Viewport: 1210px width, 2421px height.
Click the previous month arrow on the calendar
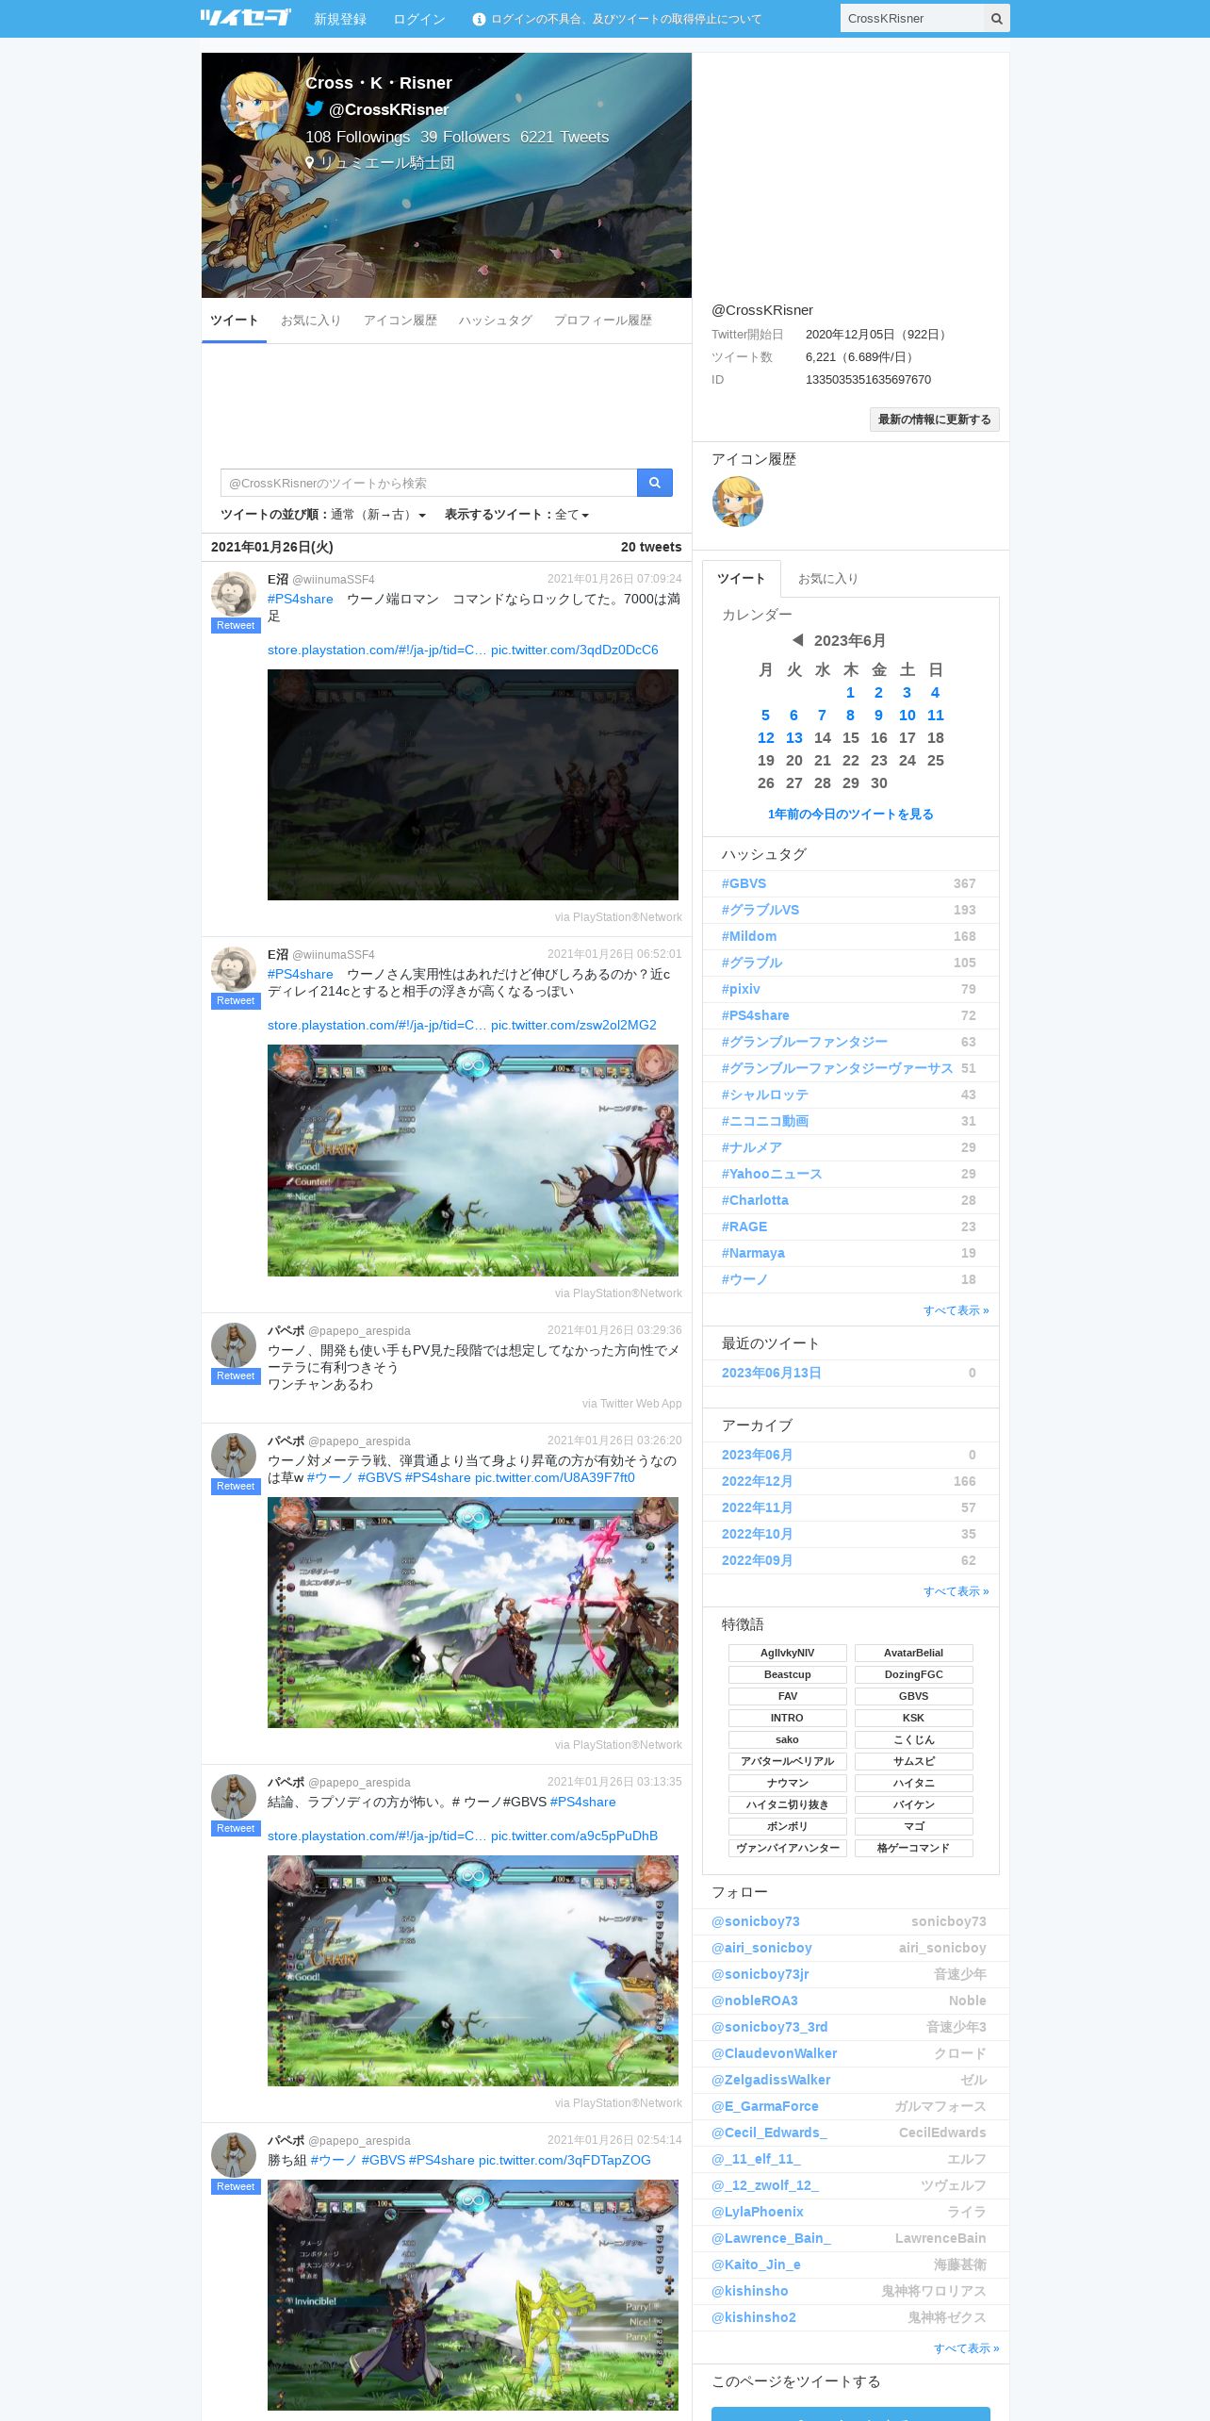797,640
